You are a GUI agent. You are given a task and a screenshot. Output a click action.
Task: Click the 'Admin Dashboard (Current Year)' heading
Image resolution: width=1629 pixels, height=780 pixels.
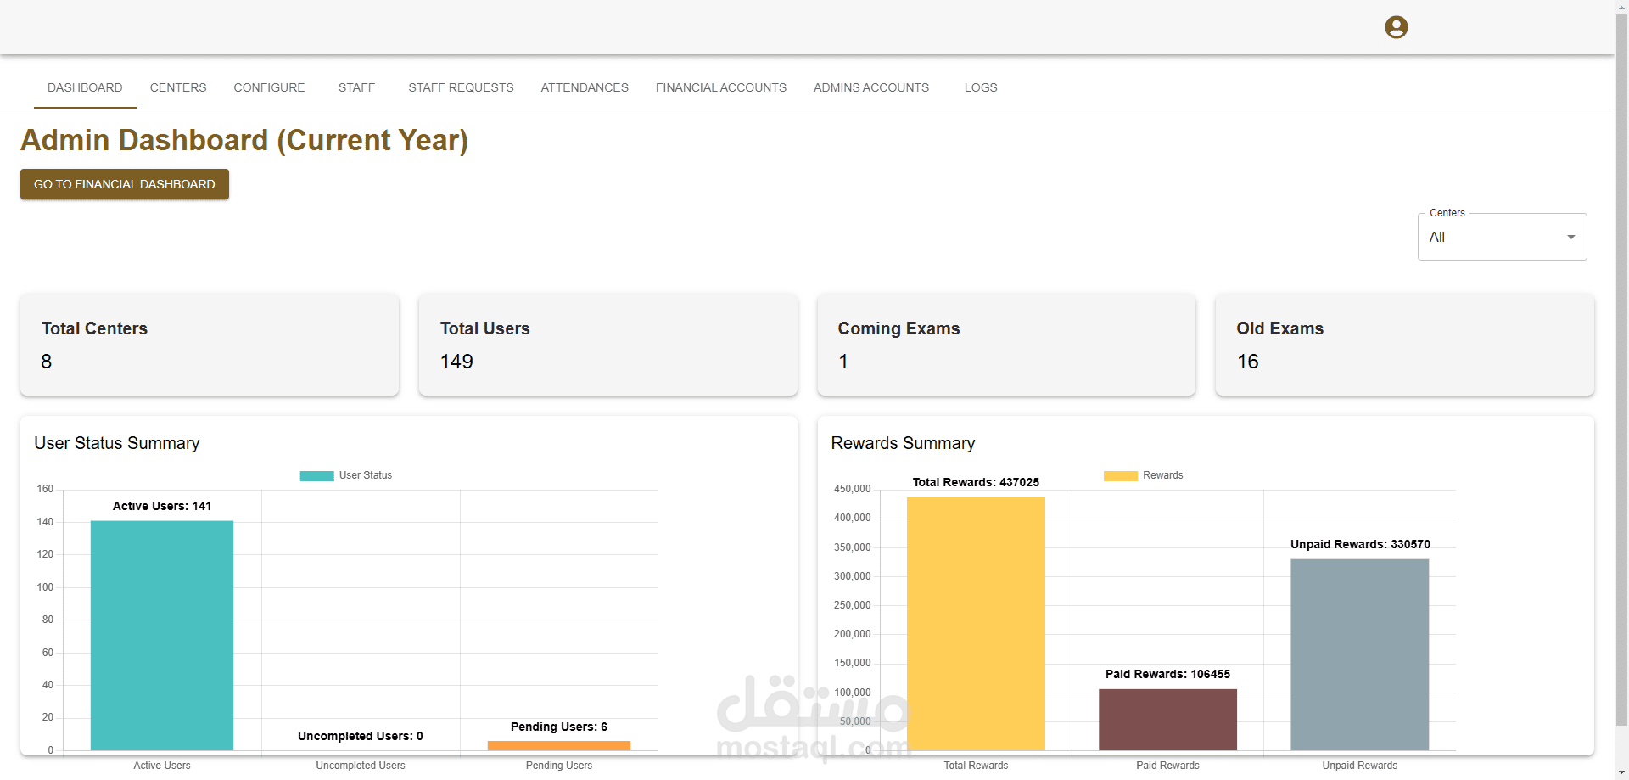tap(244, 140)
